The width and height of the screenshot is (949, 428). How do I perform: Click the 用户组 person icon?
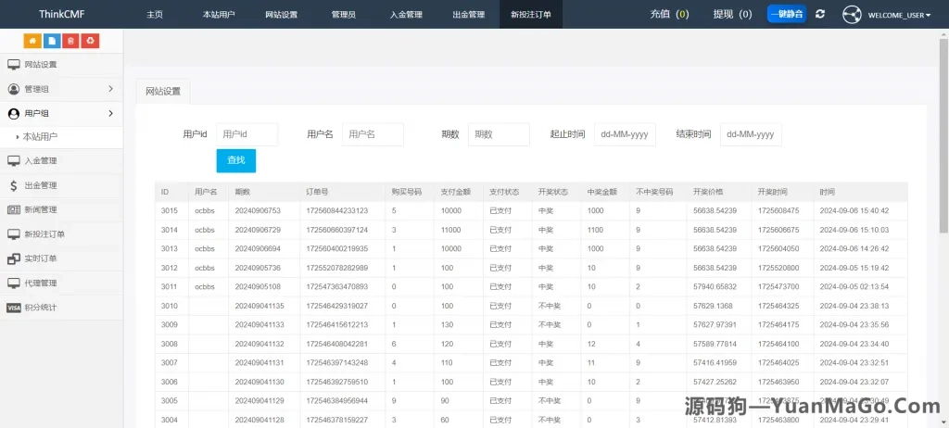[13, 113]
